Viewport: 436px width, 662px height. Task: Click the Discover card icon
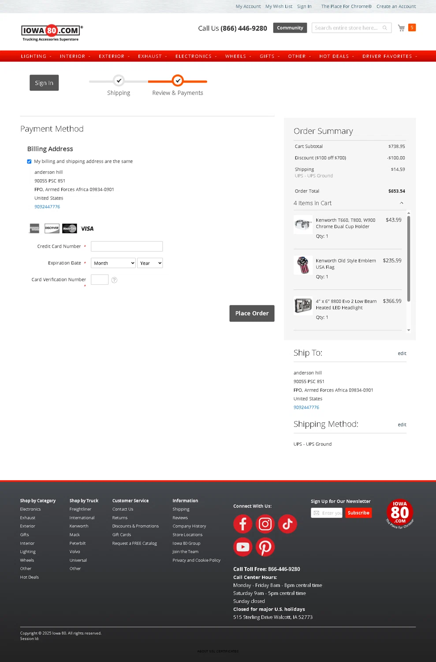click(x=52, y=228)
